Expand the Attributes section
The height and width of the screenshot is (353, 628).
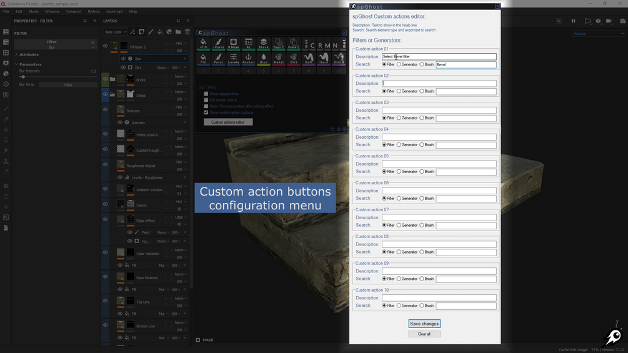click(16, 54)
